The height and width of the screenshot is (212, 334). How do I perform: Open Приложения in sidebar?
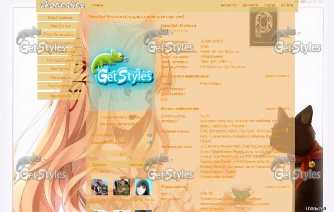(60, 96)
